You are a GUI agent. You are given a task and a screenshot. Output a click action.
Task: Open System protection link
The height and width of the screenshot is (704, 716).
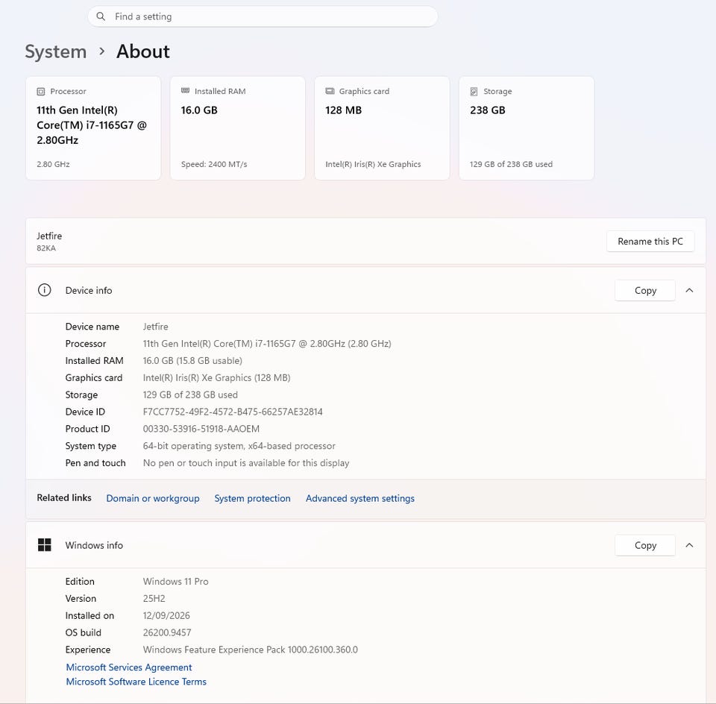point(253,498)
